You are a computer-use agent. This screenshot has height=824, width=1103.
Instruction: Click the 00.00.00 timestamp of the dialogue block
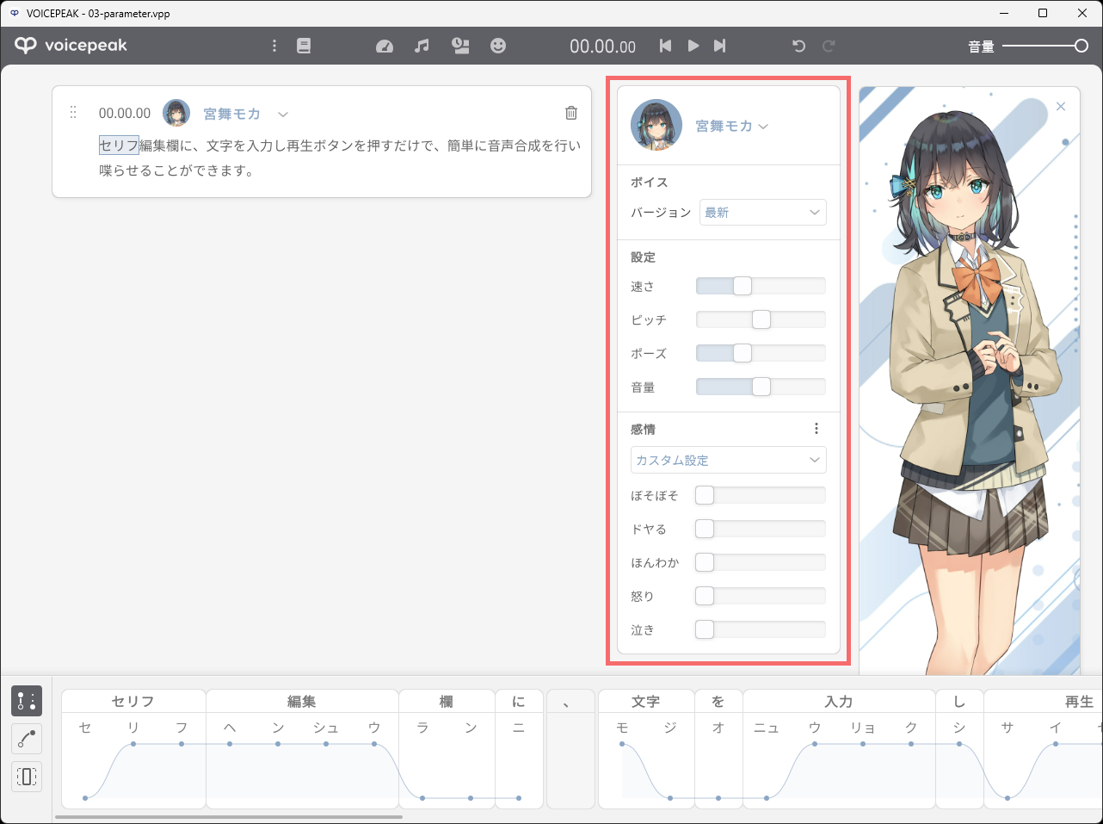click(125, 113)
